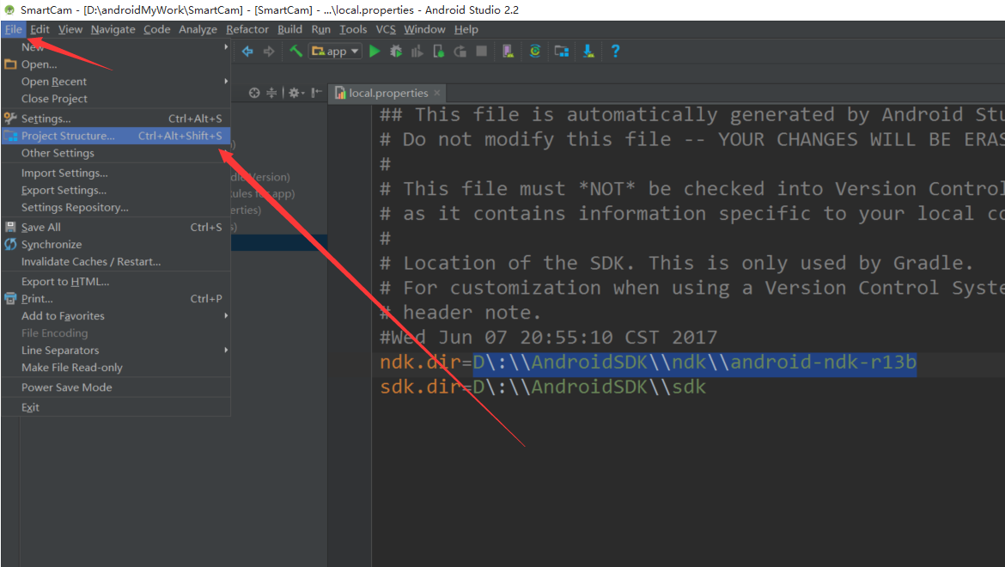This screenshot has width=1005, height=567.
Task: Expand Add to Favorites submenu
Action: (116, 316)
